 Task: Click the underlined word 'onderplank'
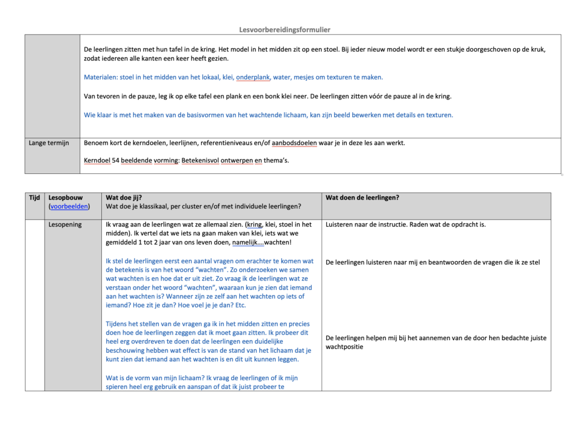(x=253, y=77)
